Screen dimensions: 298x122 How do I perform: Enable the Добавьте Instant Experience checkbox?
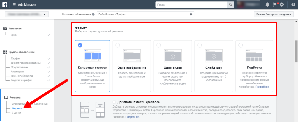(x=114, y=102)
